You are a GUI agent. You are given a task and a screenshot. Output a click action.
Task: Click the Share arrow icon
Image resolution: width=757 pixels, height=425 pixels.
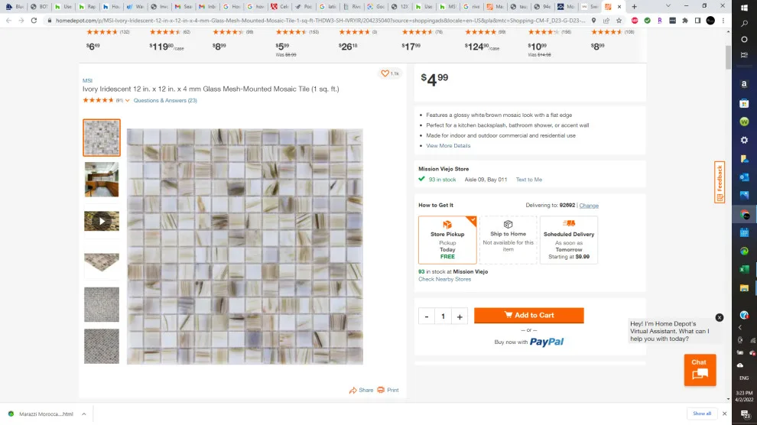point(353,390)
